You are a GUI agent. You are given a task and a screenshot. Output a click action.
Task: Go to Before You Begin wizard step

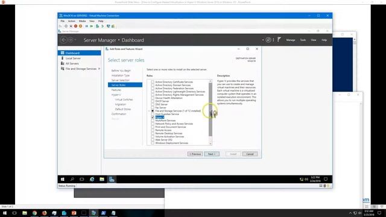coord(121,71)
